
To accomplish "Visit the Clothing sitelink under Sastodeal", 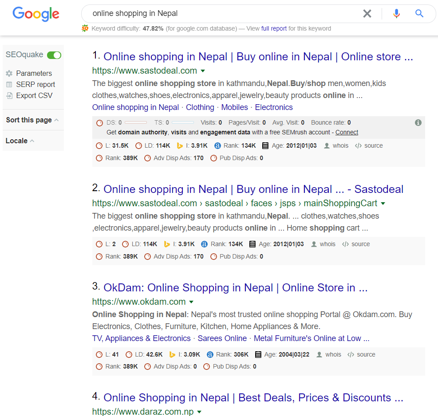I will (x=200, y=107).
